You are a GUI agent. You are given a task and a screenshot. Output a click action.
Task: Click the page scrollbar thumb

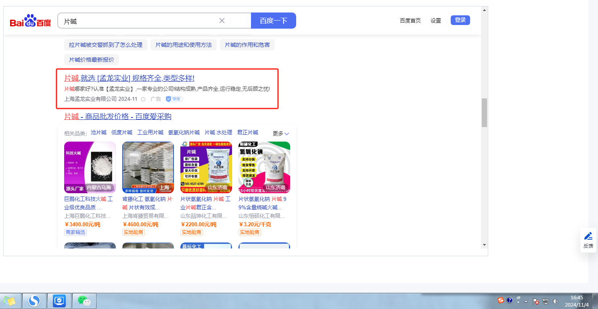[x=484, y=113]
